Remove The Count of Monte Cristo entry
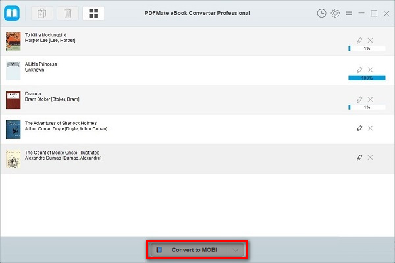The height and width of the screenshot is (263, 395). click(x=370, y=158)
